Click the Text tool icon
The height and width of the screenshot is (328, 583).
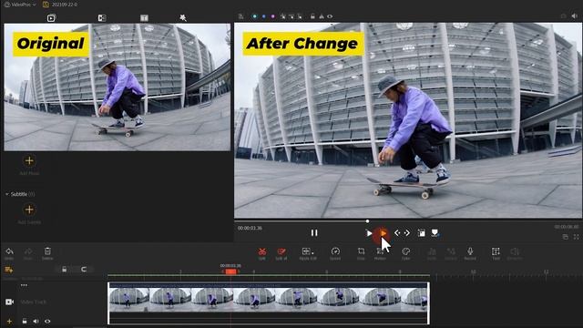496,251
